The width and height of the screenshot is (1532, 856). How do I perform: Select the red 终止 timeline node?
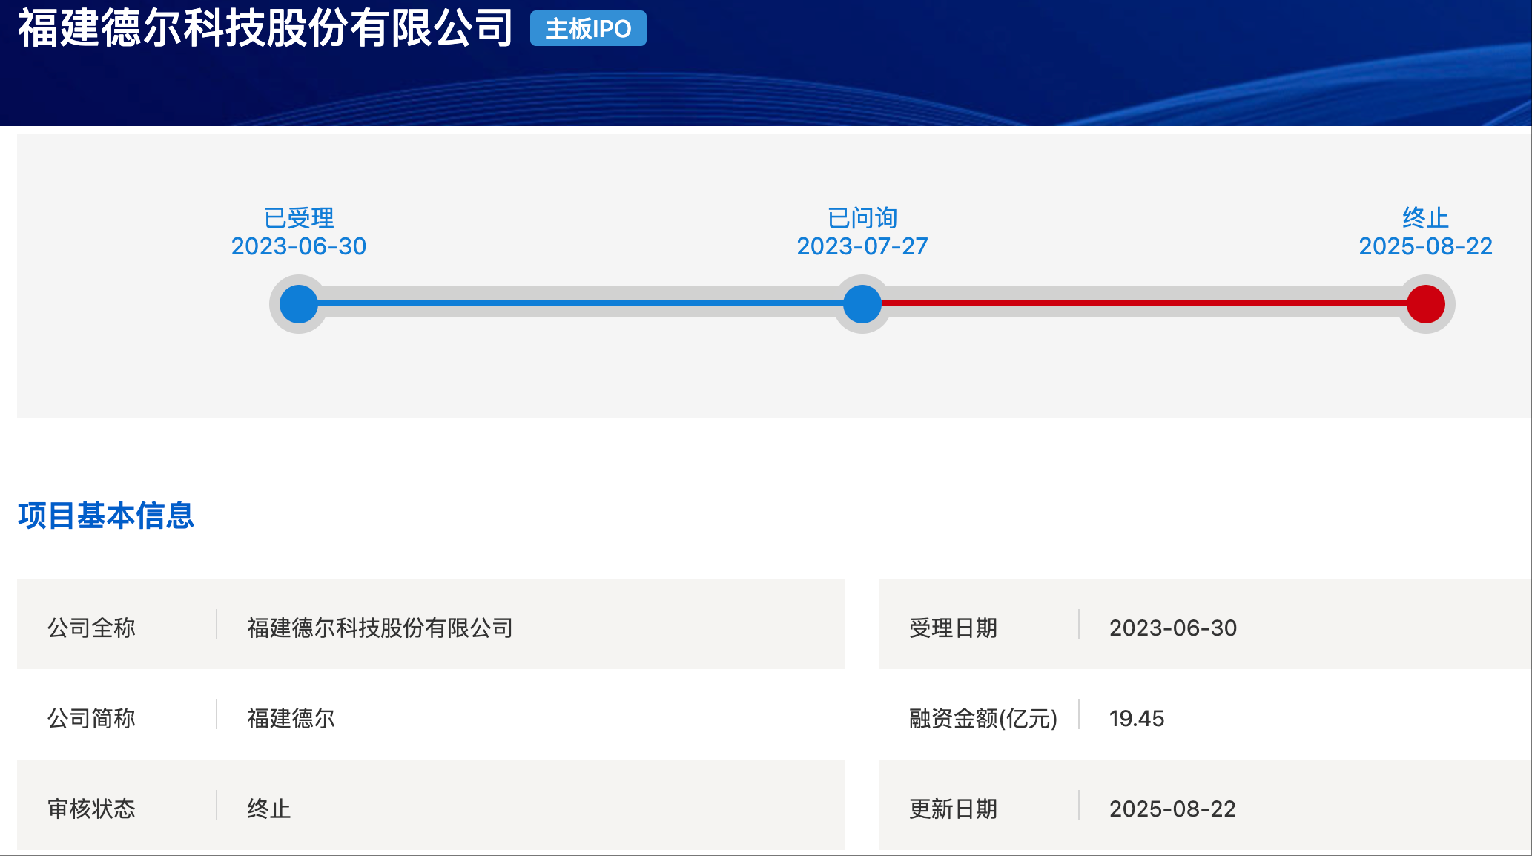click(1425, 304)
